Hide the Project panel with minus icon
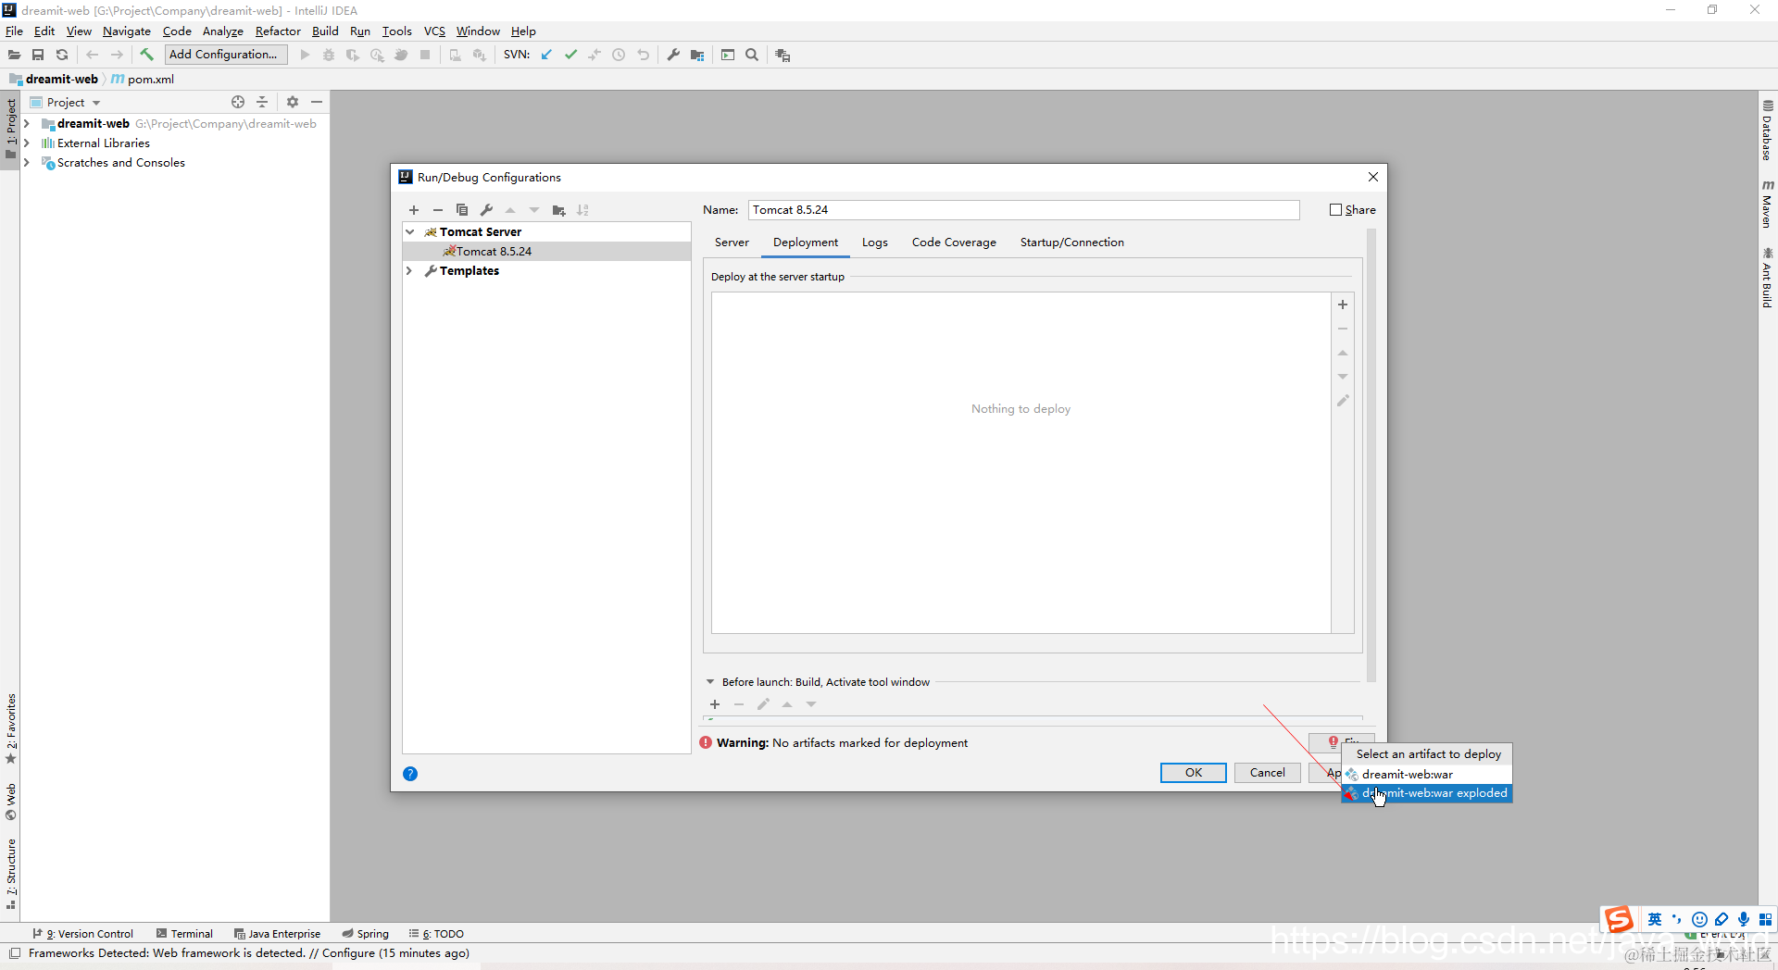 point(317,102)
